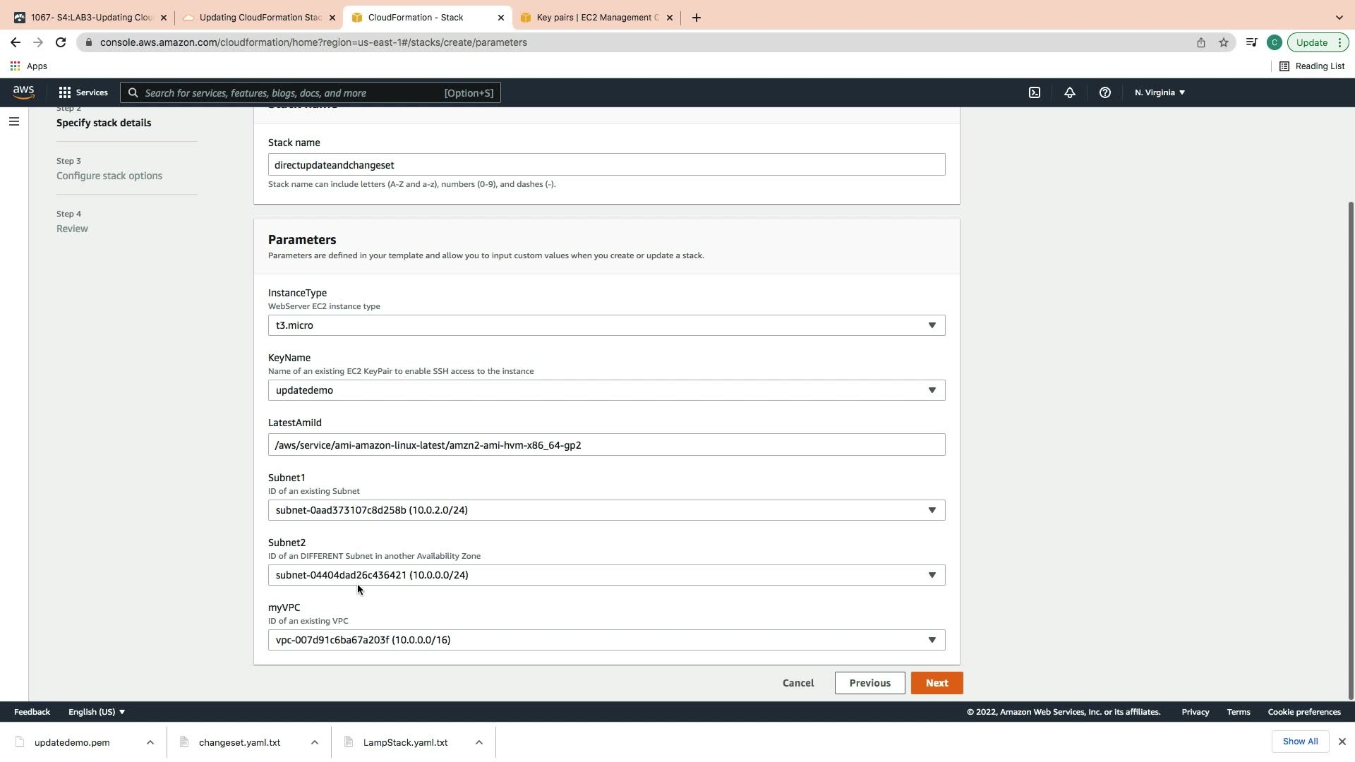Reload the page with refresh icon
This screenshot has height=762, width=1355.
coord(61,42)
